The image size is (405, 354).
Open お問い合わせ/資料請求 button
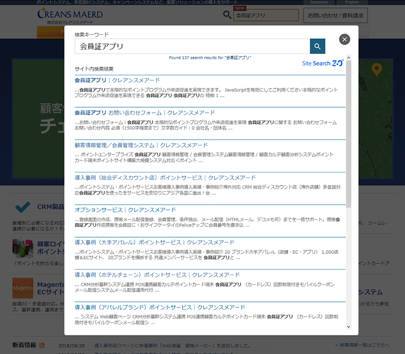(335, 16)
